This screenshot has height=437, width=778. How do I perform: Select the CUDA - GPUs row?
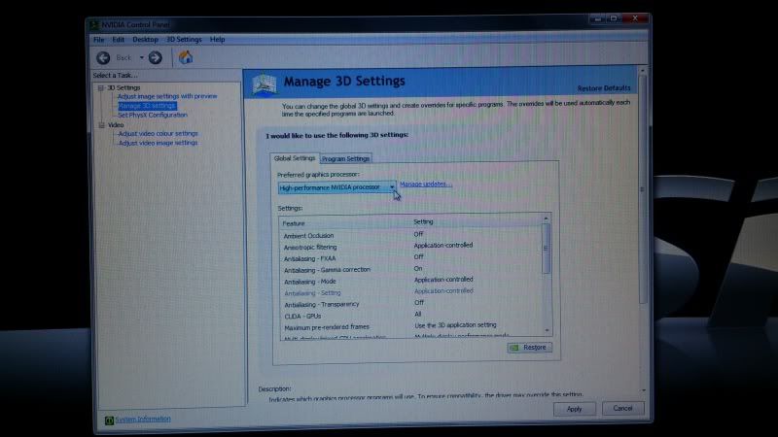pos(410,315)
